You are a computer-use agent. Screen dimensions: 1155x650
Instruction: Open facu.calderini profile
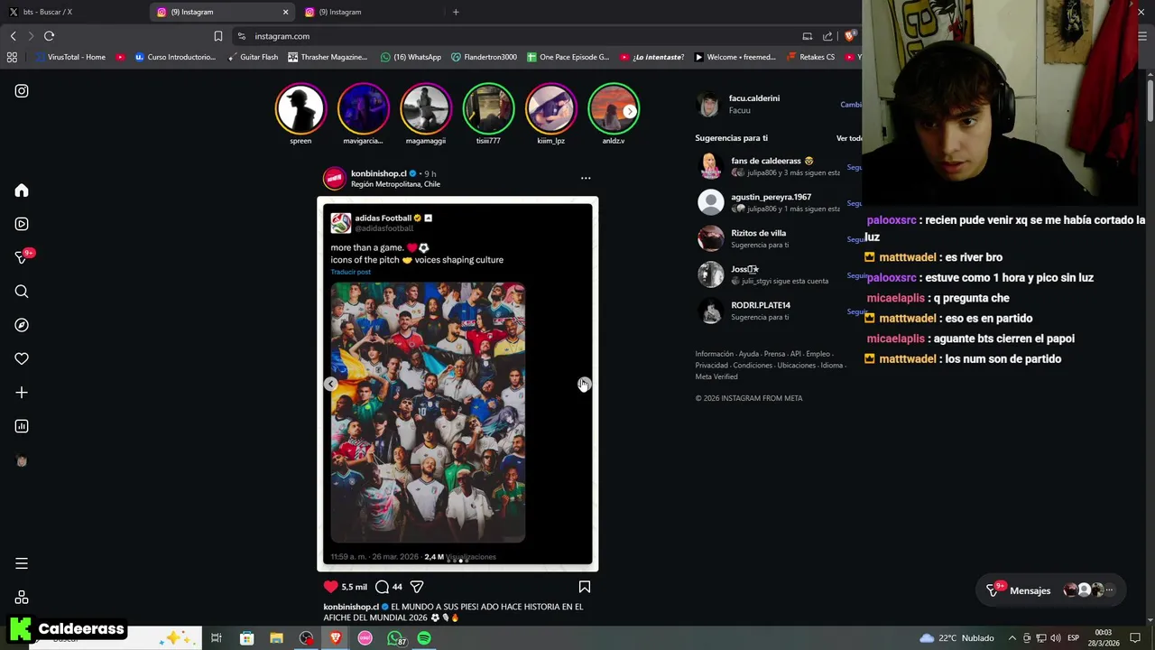click(x=753, y=98)
